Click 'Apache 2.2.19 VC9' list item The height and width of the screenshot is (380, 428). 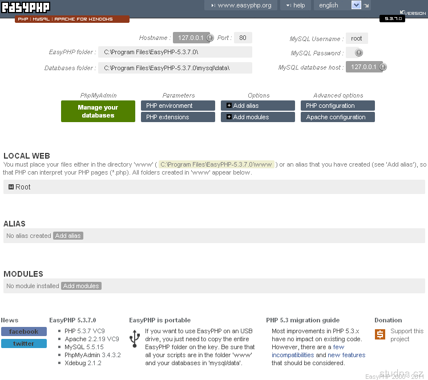[92, 339]
